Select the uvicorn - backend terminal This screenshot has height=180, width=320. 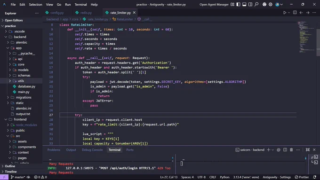click(x=250, y=150)
